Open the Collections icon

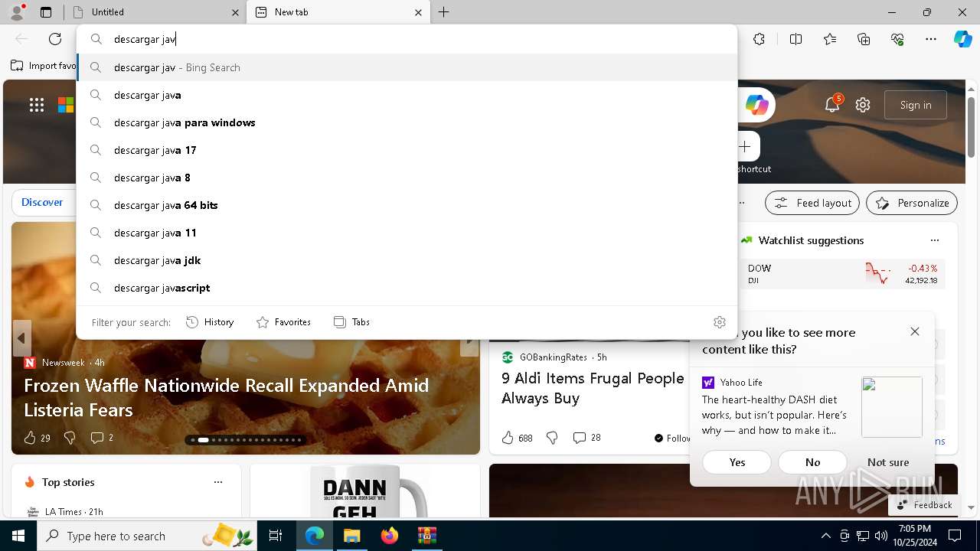[x=864, y=39]
